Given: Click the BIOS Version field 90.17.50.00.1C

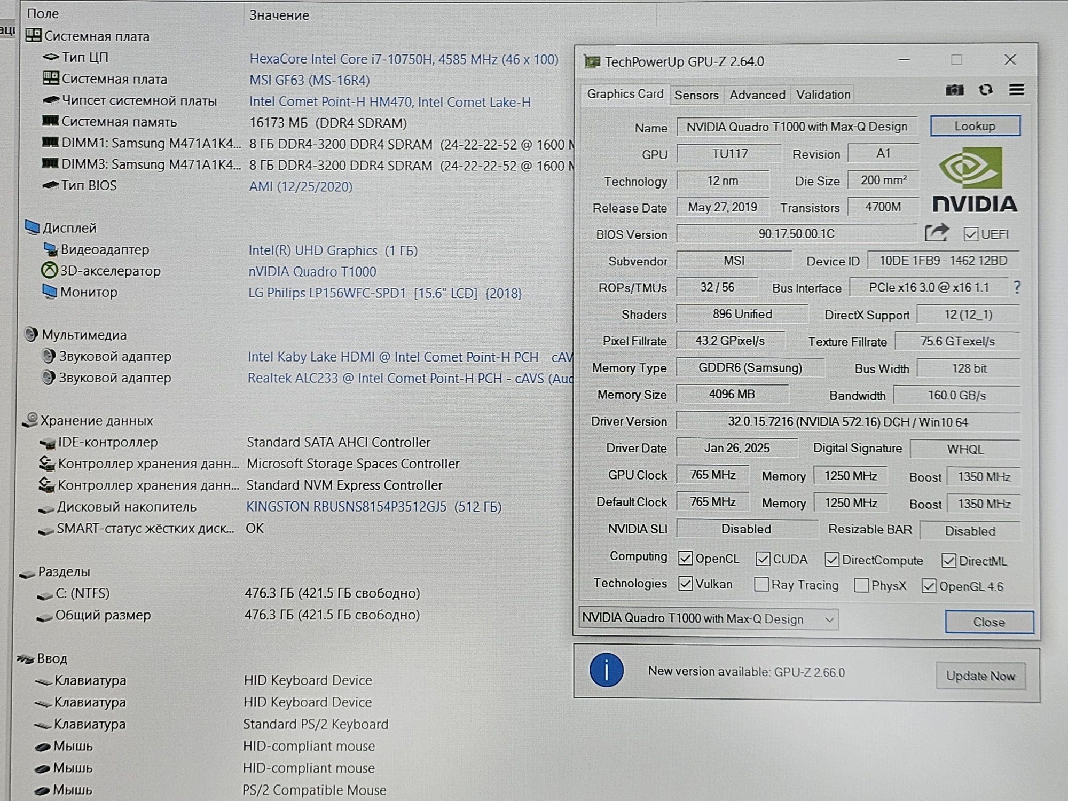Looking at the screenshot, I should point(796,234).
